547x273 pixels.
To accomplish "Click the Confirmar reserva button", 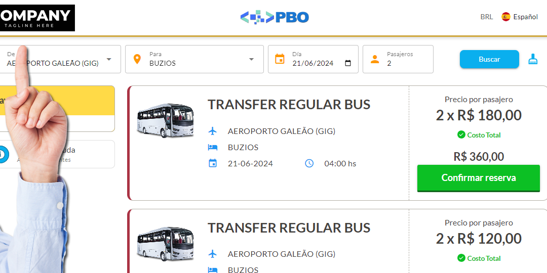I will click(x=479, y=178).
